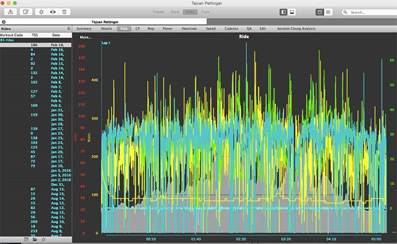Select the Feb 7 ride row
The image size is (397, 244).
coord(36,87)
